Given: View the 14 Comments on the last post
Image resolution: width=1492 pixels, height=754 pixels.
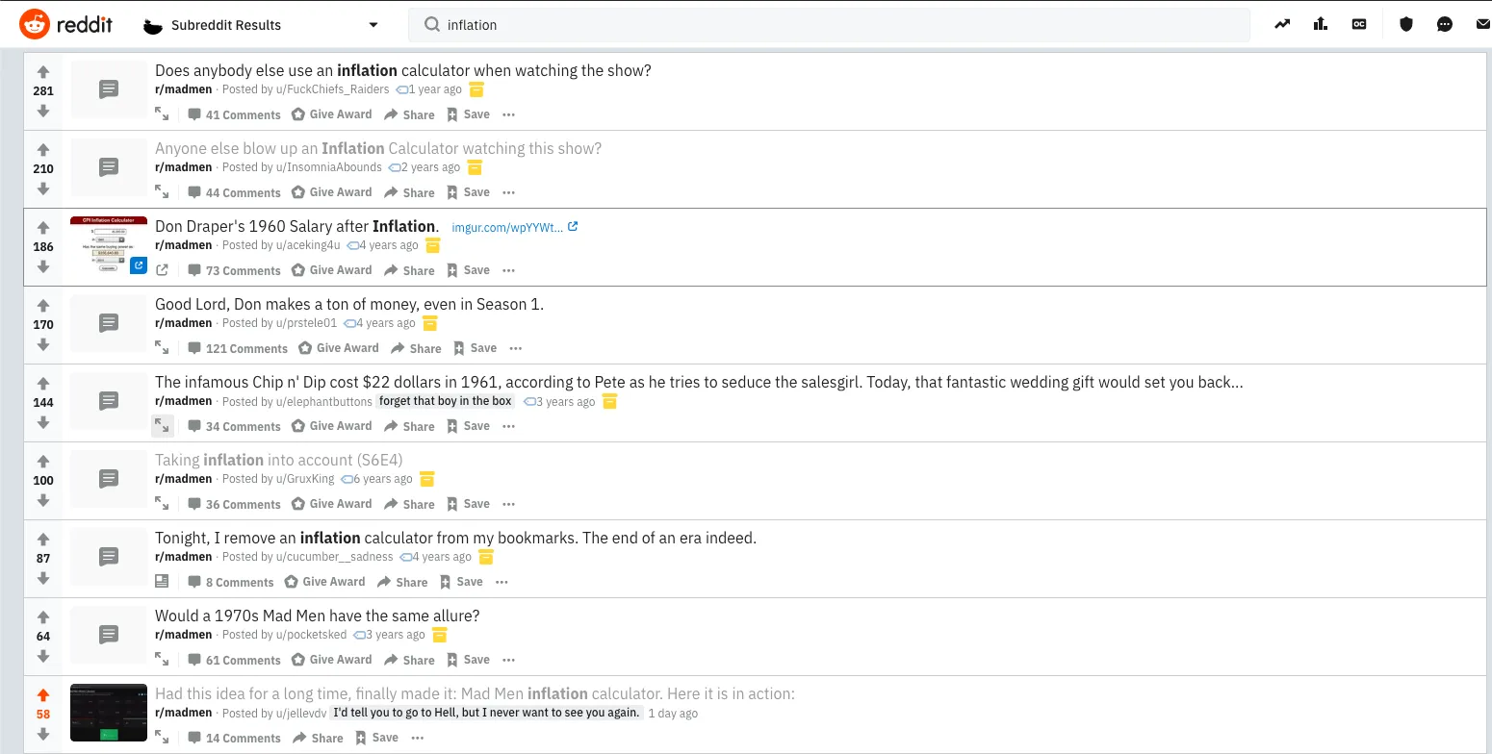Looking at the screenshot, I should click(x=234, y=738).
